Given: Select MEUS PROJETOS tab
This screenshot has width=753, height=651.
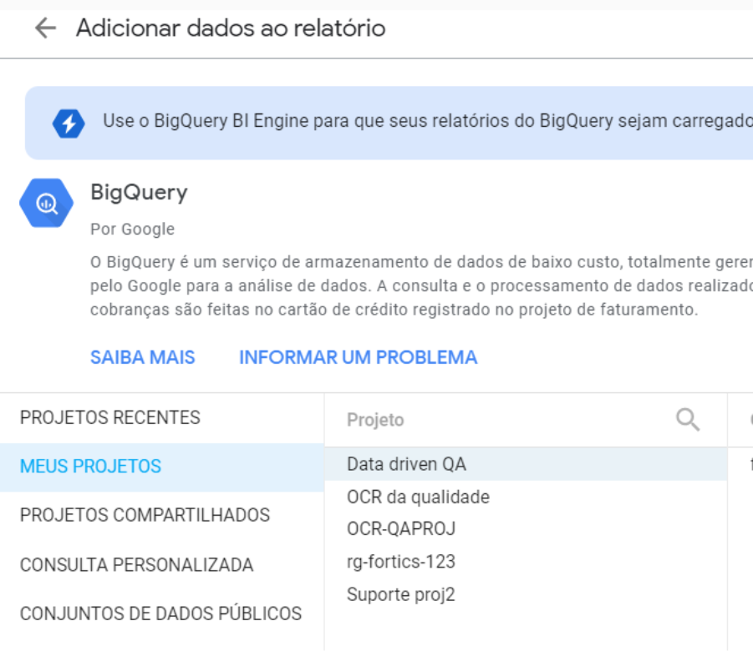Looking at the screenshot, I should [162, 467].
